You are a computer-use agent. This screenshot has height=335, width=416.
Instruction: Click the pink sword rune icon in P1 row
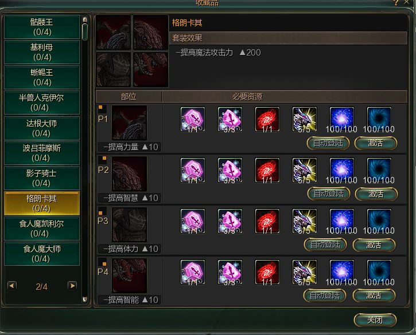(x=193, y=119)
